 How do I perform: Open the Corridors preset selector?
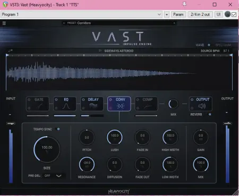119,23
